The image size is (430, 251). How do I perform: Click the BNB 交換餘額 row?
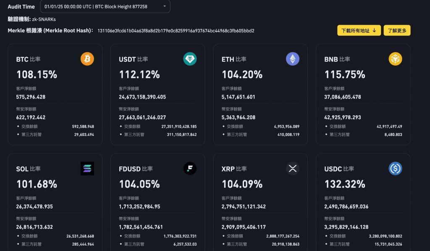363,127
